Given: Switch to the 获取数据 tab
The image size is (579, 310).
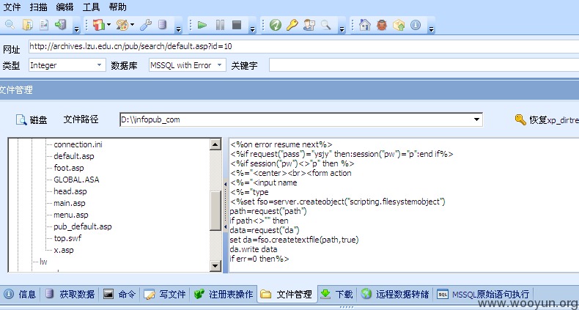Looking at the screenshot, I should click(70, 294).
